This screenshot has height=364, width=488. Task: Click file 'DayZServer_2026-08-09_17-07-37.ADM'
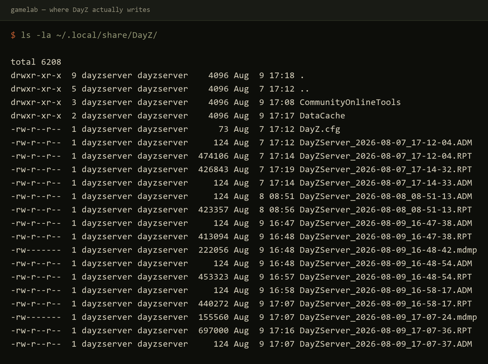coord(386,344)
